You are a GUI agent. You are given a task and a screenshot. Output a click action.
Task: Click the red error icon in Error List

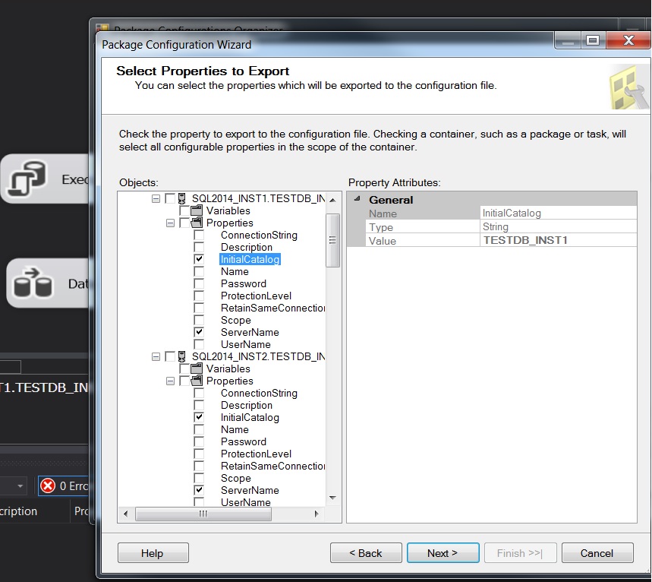tap(48, 486)
